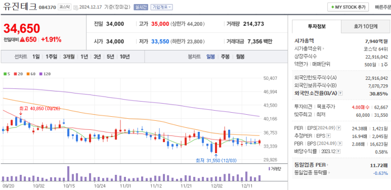Click the 거래대금 value 7,356 백만
Image resolution: width=391 pixels, height=190 pixels.
click(x=260, y=41)
